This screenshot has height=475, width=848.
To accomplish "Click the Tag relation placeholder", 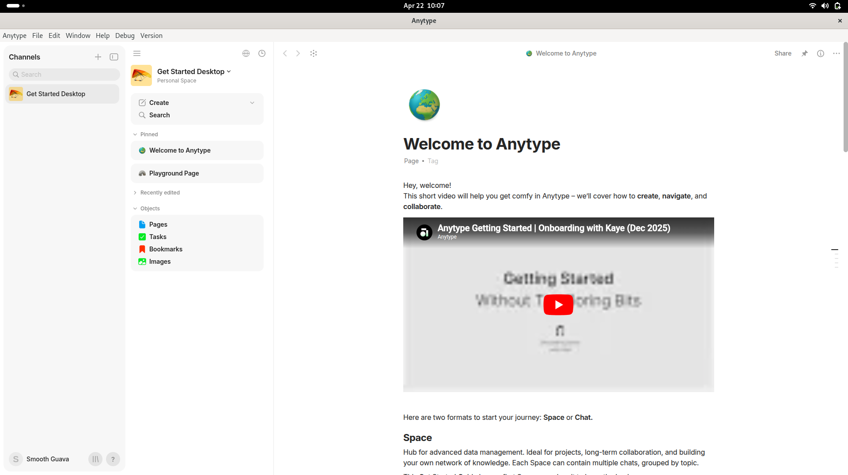I will coord(433,161).
